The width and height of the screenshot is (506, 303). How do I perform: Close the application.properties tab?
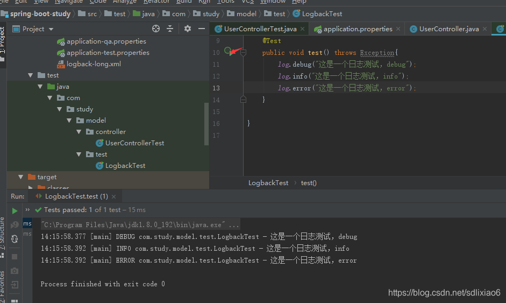(398, 29)
